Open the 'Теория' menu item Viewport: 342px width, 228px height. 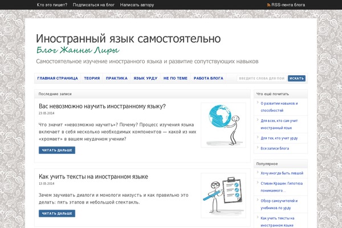(x=92, y=78)
